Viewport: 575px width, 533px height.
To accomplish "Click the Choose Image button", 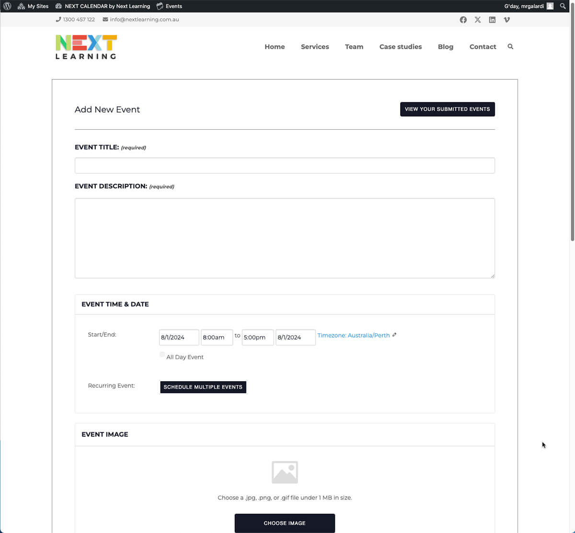I will [285, 523].
